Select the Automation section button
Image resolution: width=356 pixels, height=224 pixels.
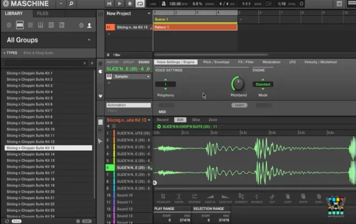click(128, 105)
